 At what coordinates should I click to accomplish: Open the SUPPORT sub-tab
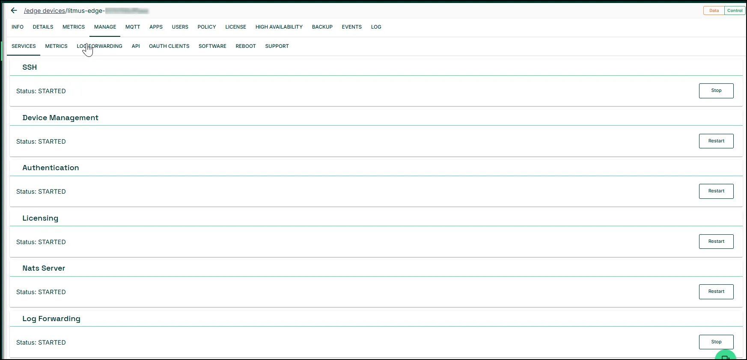click(277, 46)
